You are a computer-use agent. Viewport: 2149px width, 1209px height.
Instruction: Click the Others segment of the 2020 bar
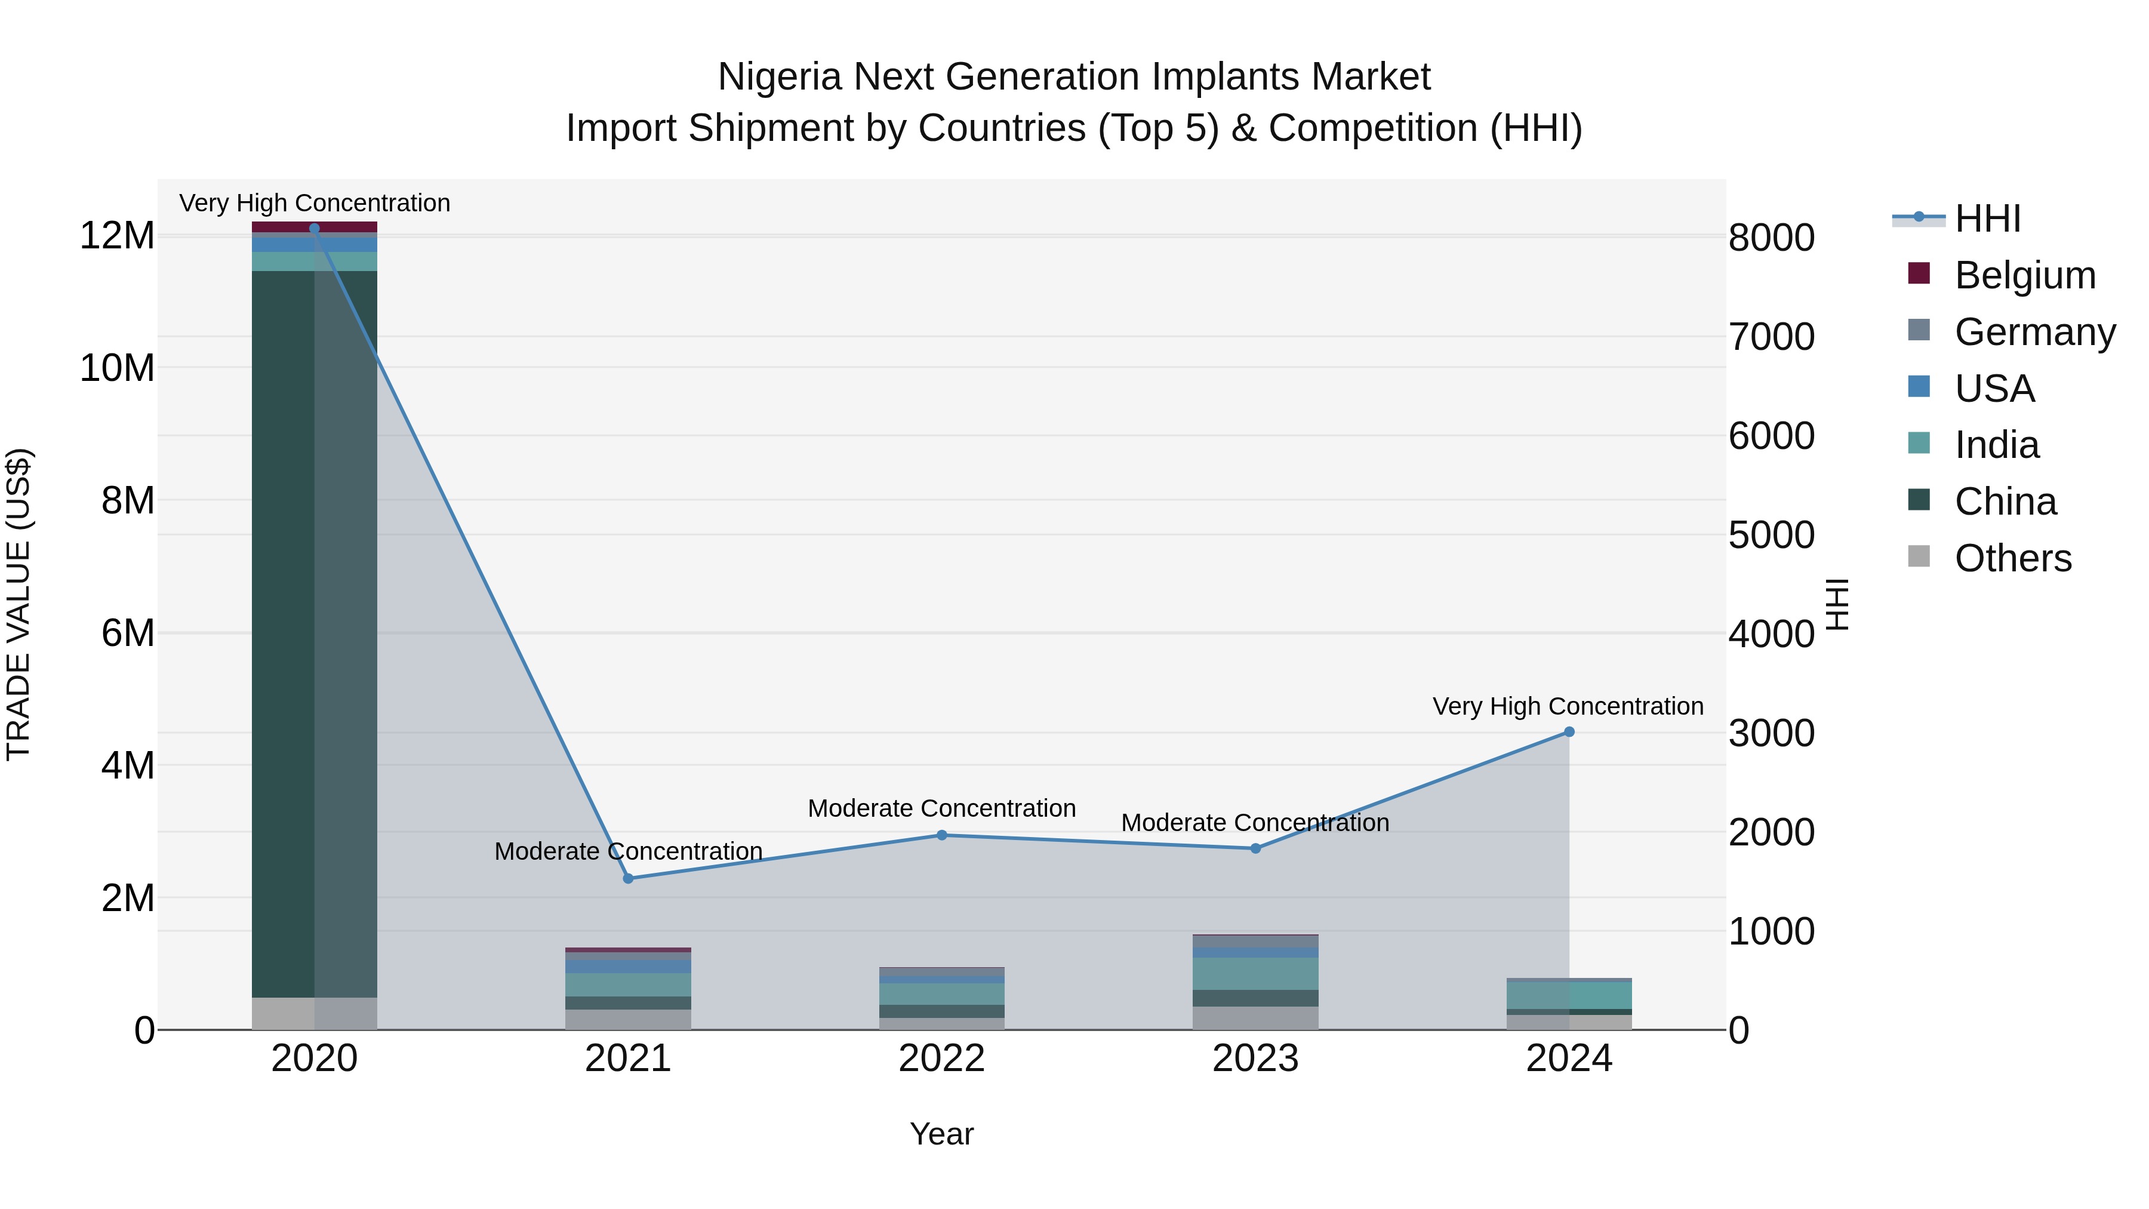point(315,1014)
